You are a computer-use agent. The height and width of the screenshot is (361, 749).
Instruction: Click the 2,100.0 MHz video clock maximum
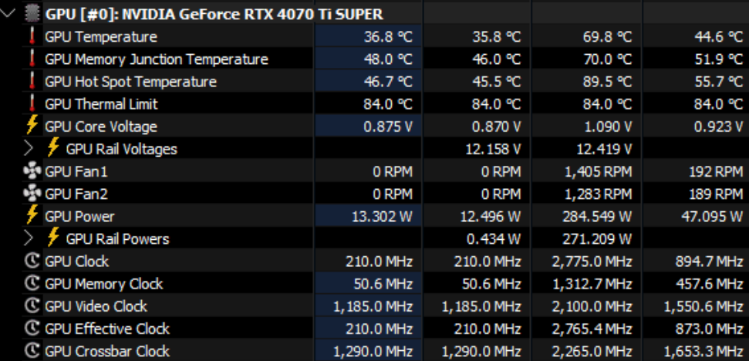592,306
